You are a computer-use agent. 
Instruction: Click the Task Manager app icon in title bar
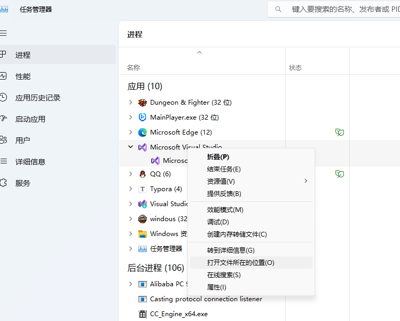pyautogui.click(x=4, y=10)
